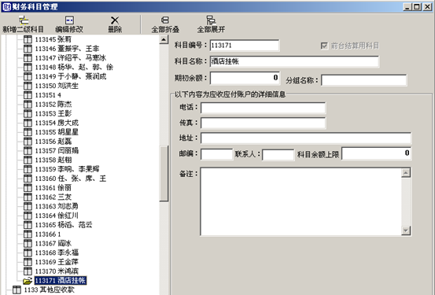The height and width of the screenshot is (295, 435).
Task: Focus the 期初余额 field
Action: click(x=245, y=78)
